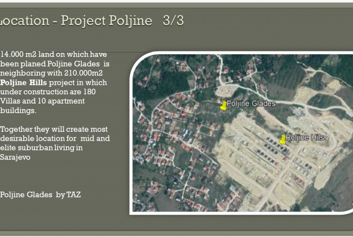Click the 'Together they will create most' line
Viewport: 353px width, 237px height.
(54, 129)
